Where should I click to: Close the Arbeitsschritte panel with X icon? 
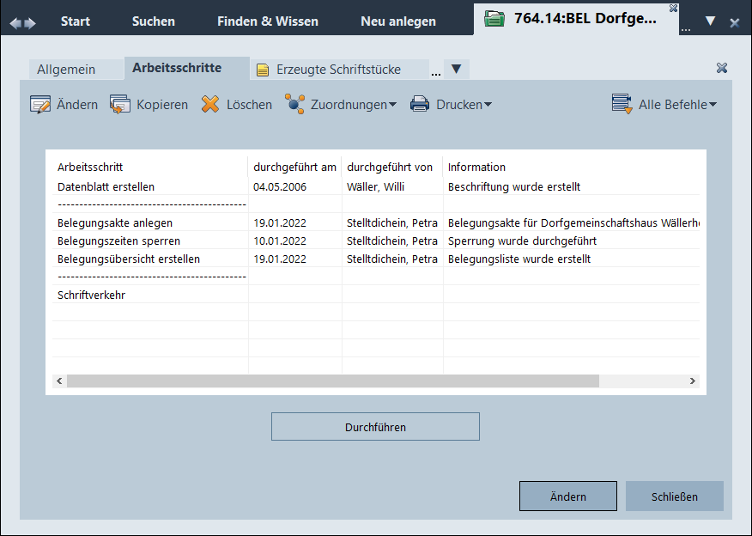(x=721, y=68)
